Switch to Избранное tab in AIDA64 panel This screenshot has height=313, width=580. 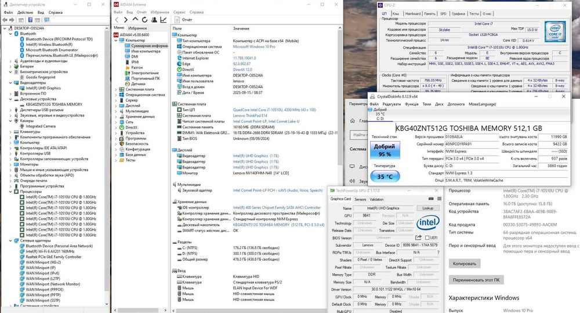point(137,28)
